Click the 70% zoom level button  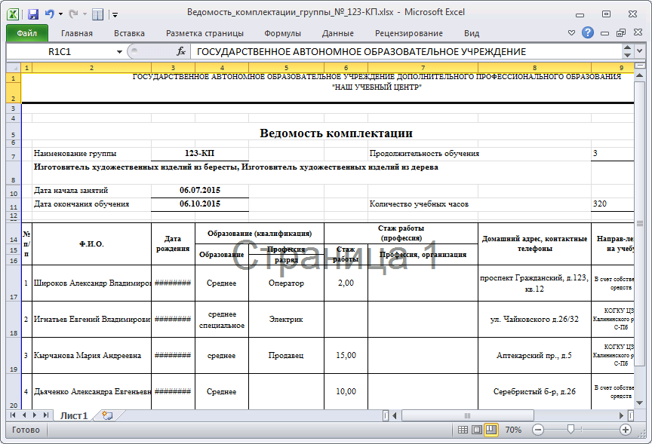[513, 430]
